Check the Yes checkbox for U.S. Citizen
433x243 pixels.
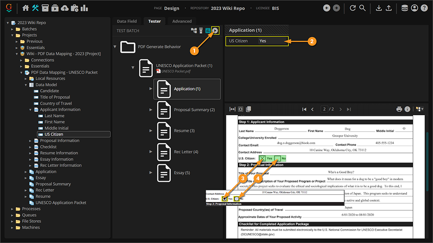click(262, 158)
